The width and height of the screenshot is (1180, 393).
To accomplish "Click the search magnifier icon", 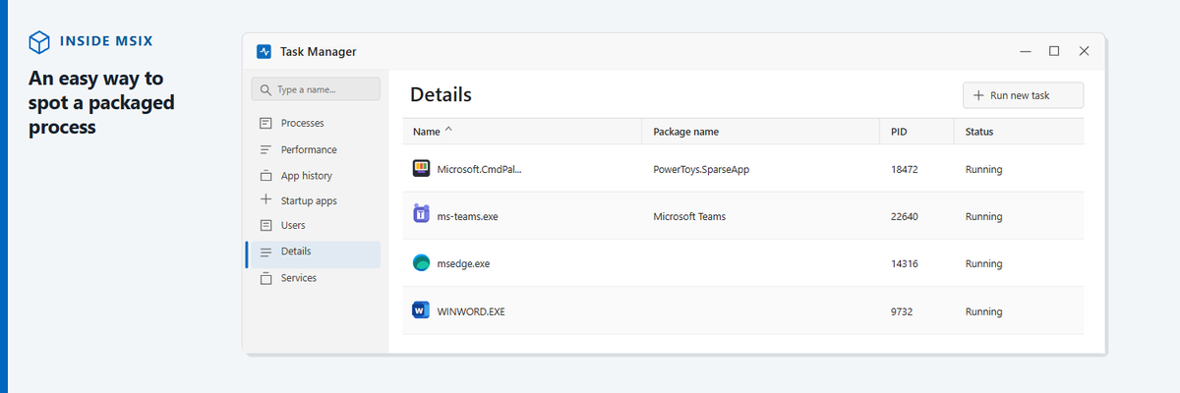I will [265, 89].
